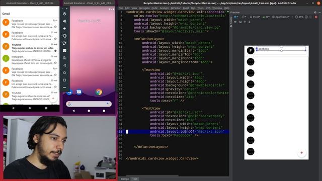Lower volume with the emulator volume down icon

[x=64, y=29]
